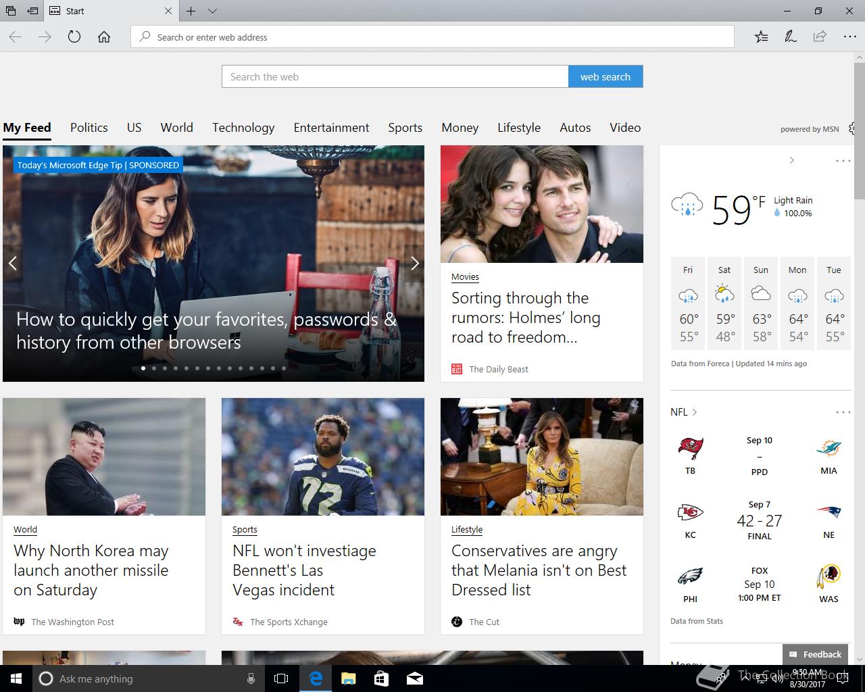This screenshot has height=692, width=865.
Task: Click the Cortana microphone icon
Action: point(251,678)
